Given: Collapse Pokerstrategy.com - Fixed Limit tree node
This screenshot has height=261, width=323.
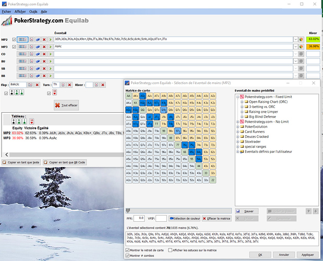Looking at the screenshot, I should click(x=237, y=97).
